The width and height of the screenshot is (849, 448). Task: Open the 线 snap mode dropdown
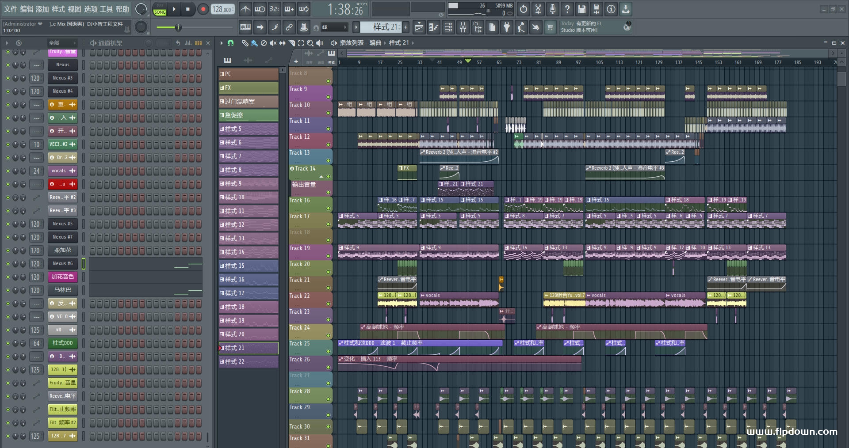click(334, 27)
